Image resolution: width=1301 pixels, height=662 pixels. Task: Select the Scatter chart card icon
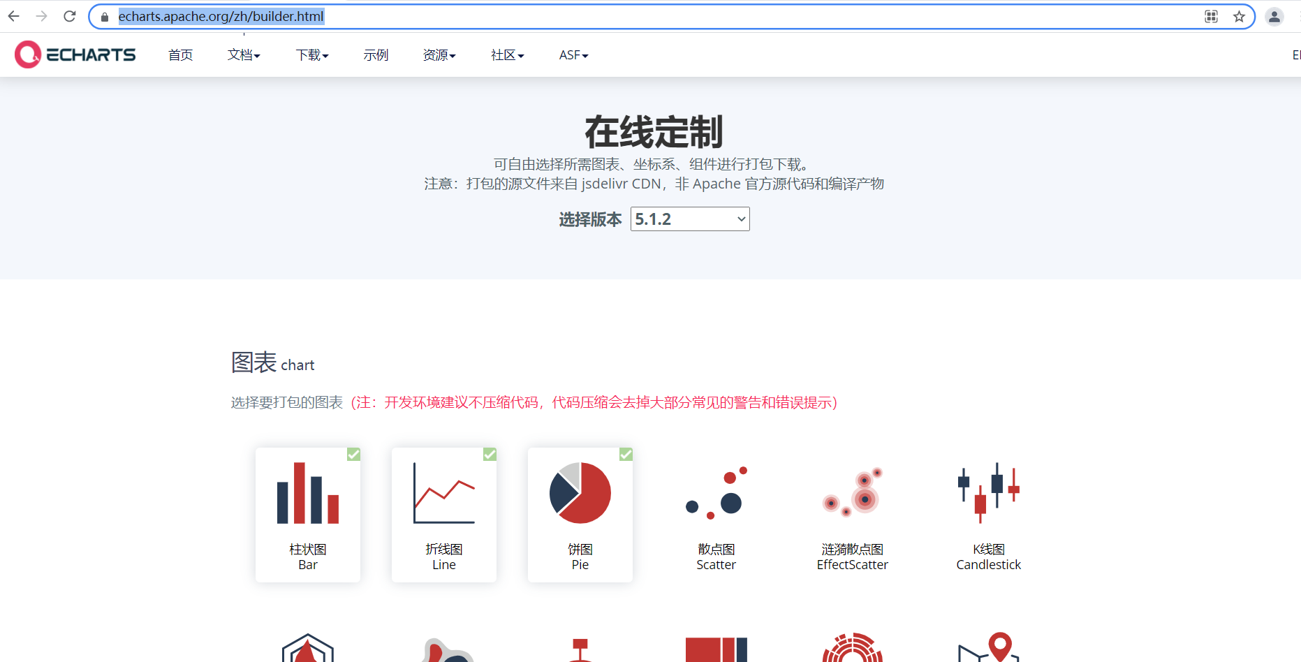[x=716, y=493]
